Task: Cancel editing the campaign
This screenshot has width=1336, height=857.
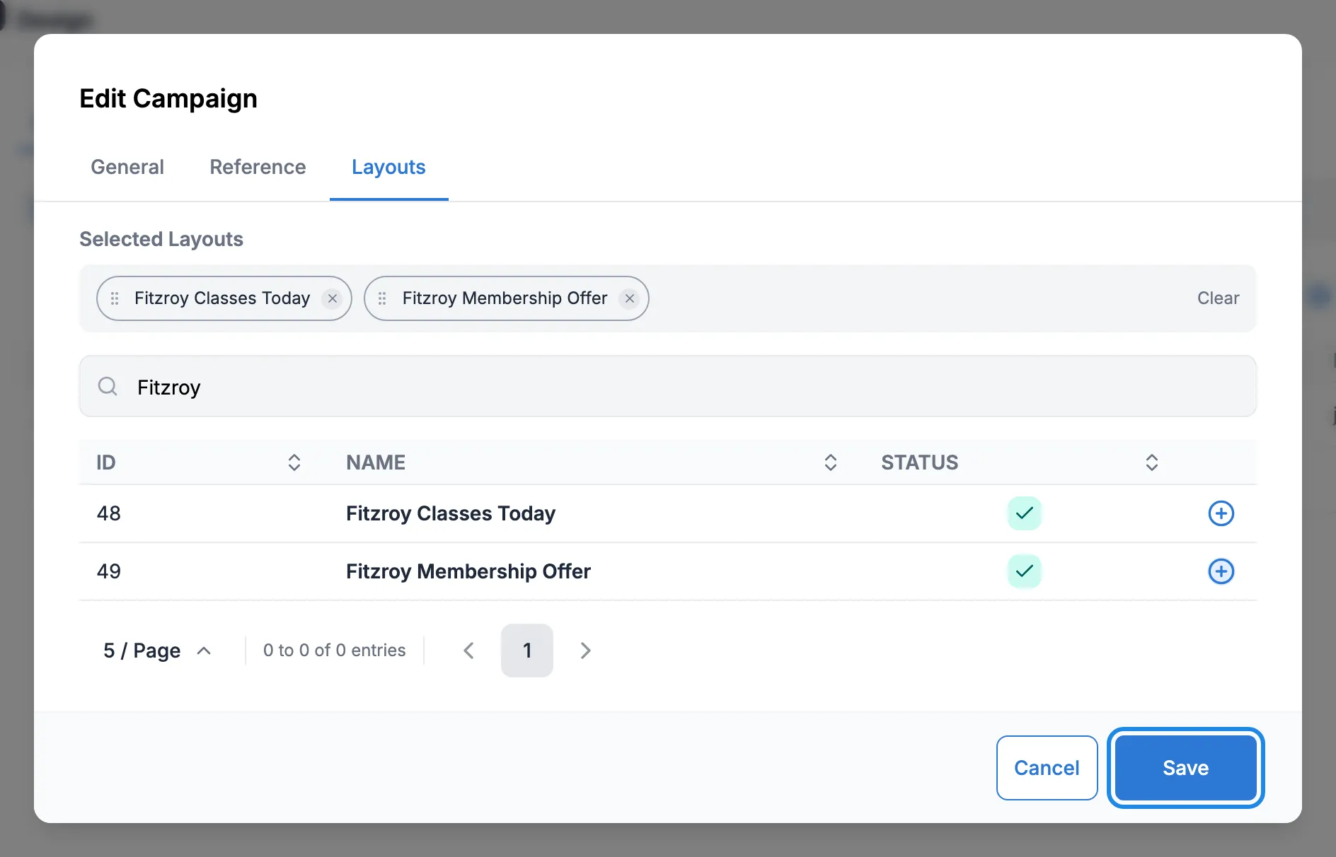Action: (x=1047, y=768)
